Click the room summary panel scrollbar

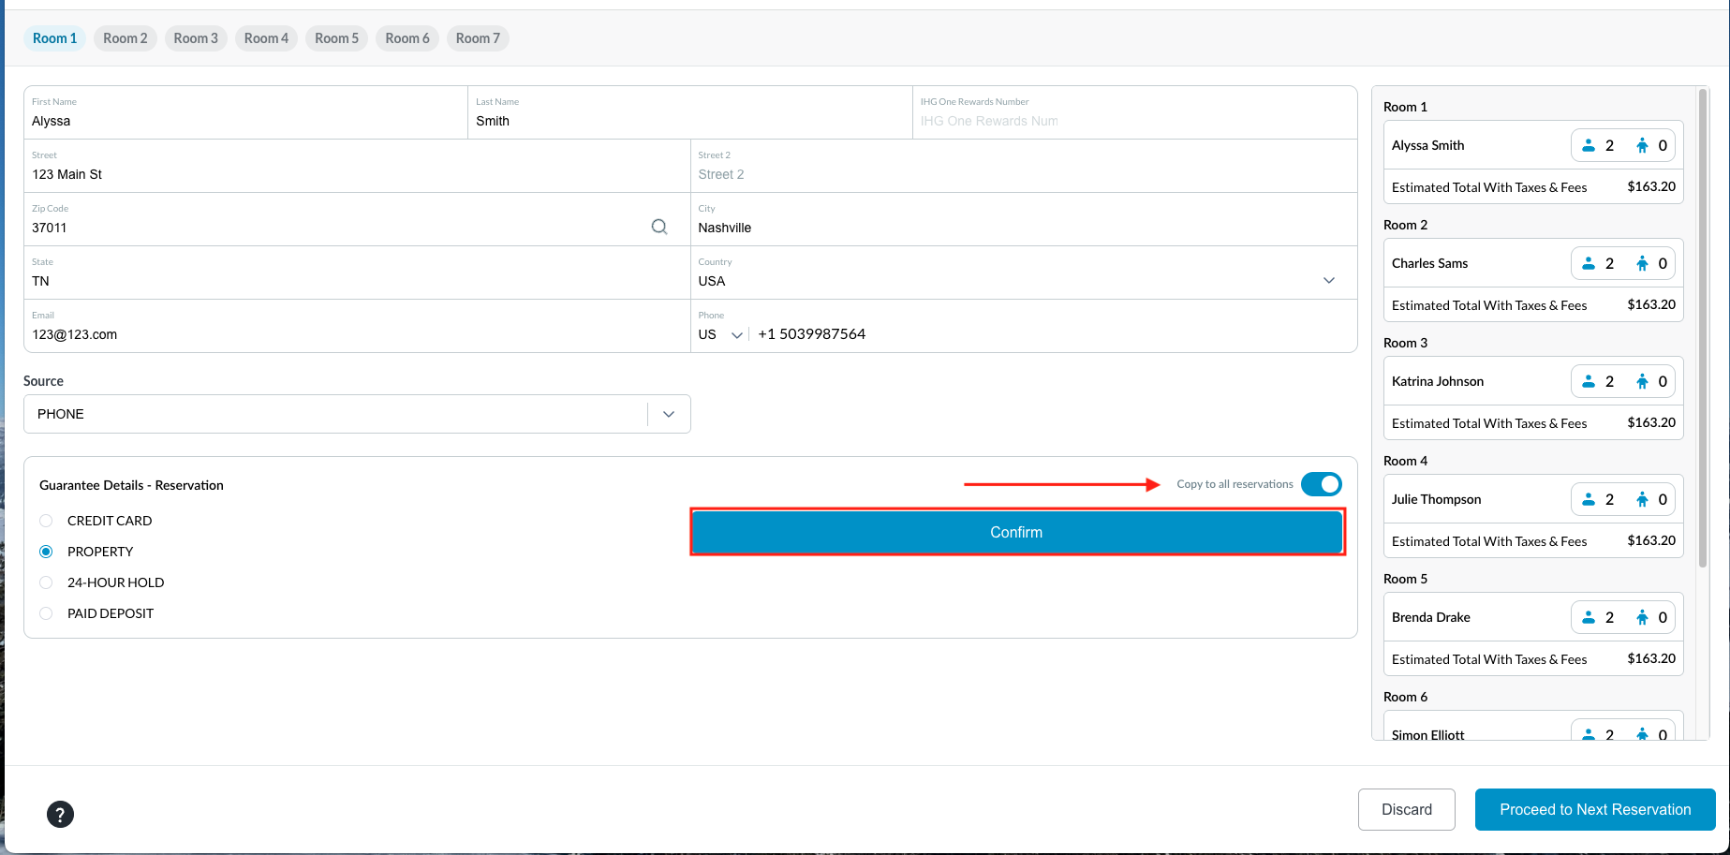coord(1702,328)
